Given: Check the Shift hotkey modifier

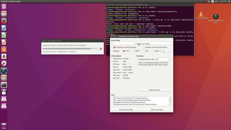Looking at the screenshot, I should tap(133, 51).
